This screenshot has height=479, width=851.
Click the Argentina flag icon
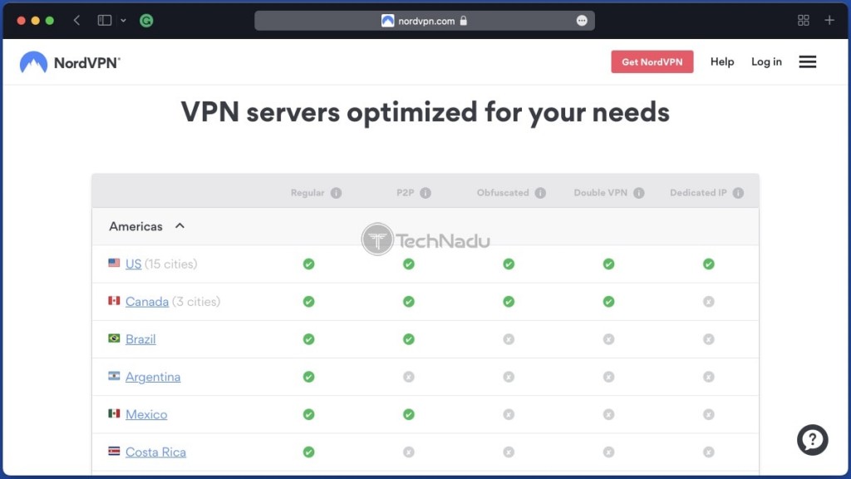114,376
